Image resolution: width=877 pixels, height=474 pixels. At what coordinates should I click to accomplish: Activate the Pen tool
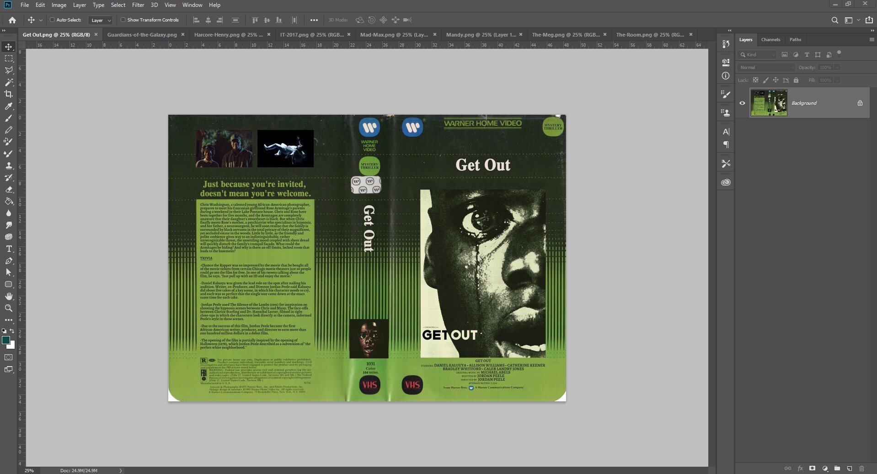click(9, 261)
